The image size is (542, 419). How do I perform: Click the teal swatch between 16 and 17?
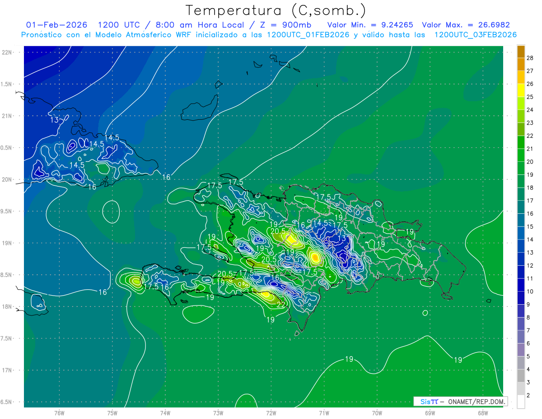click(x=521, y=207)
